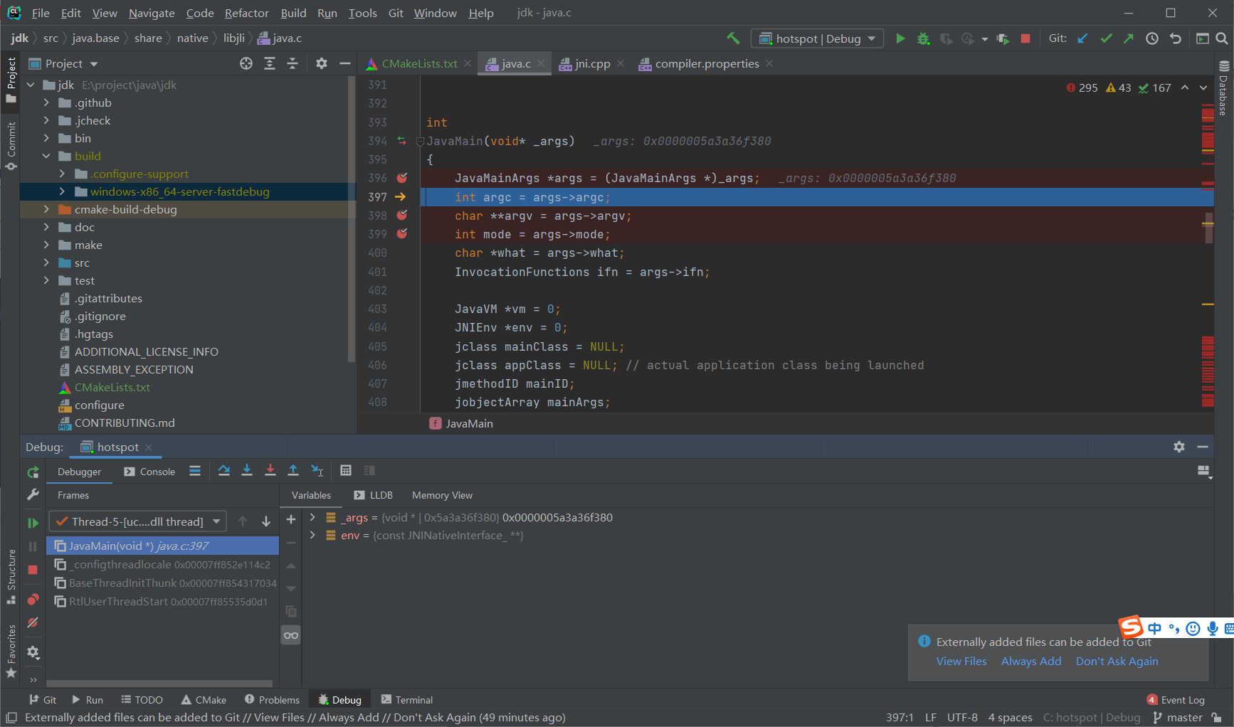The image size is (1234, 727).
Task: Expand the _args variable
Action: click(312, 517)
